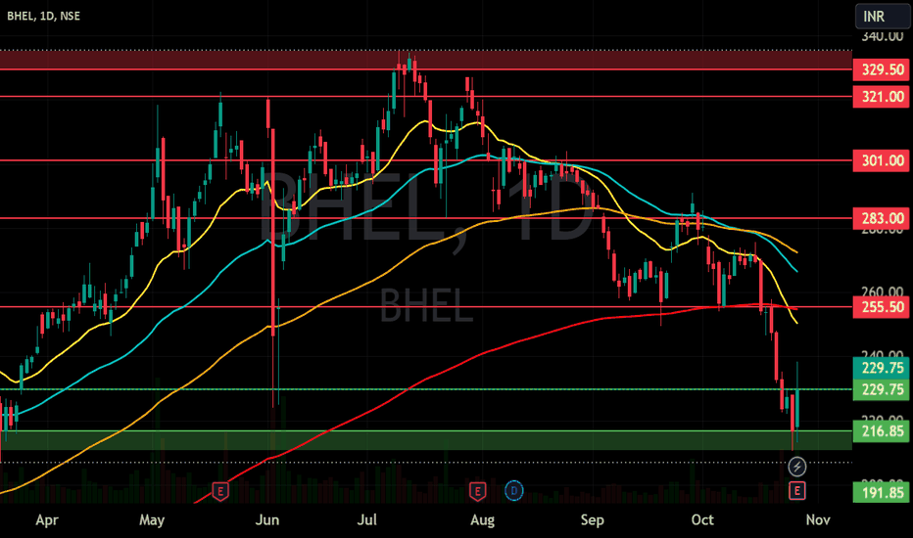Open the square earnings E marker near Nov
The width and height of the screenshot is (913, 538).
[797, 491]
